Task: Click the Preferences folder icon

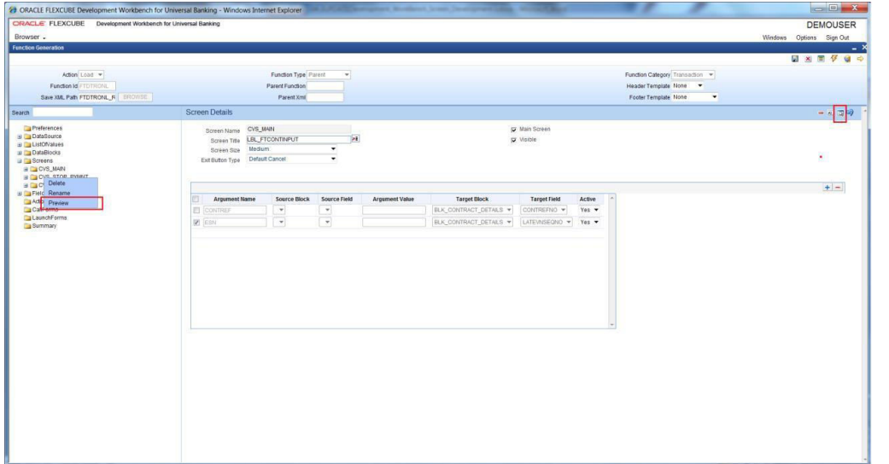Action: (x=27, y=129)
